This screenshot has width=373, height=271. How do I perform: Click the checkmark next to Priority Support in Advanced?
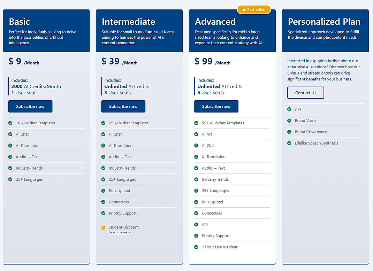pos(196,236)
